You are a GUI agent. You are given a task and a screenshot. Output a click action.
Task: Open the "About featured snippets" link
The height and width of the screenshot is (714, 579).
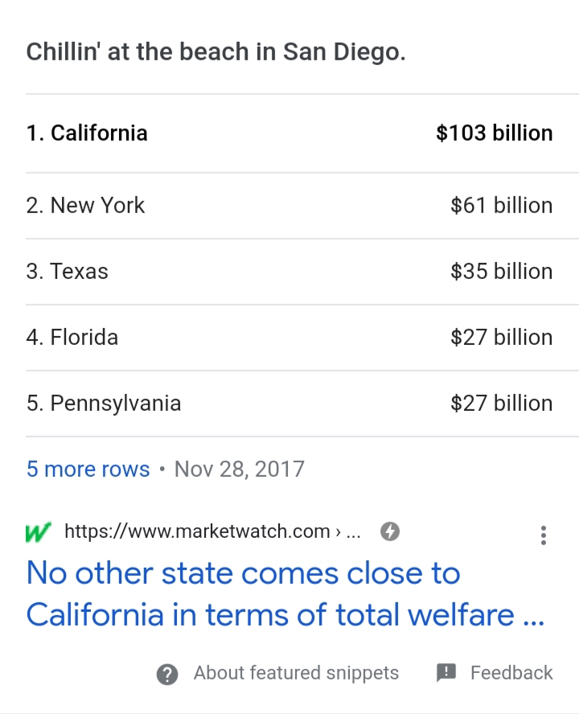[296, 673]
